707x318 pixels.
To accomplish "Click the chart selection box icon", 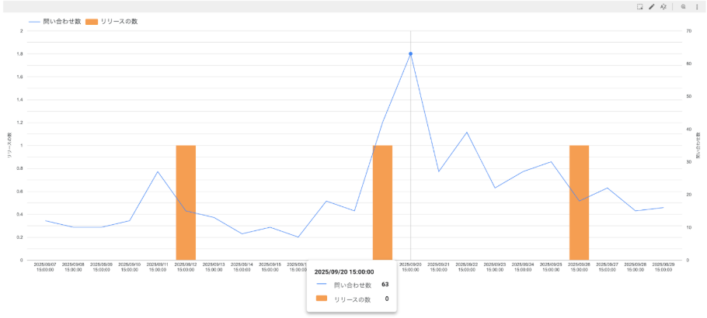I will pyautogui.click(x=639, y=6).
